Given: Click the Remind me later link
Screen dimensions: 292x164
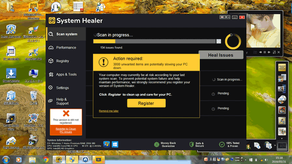Looking at the screenshot, I should point(109,111).
